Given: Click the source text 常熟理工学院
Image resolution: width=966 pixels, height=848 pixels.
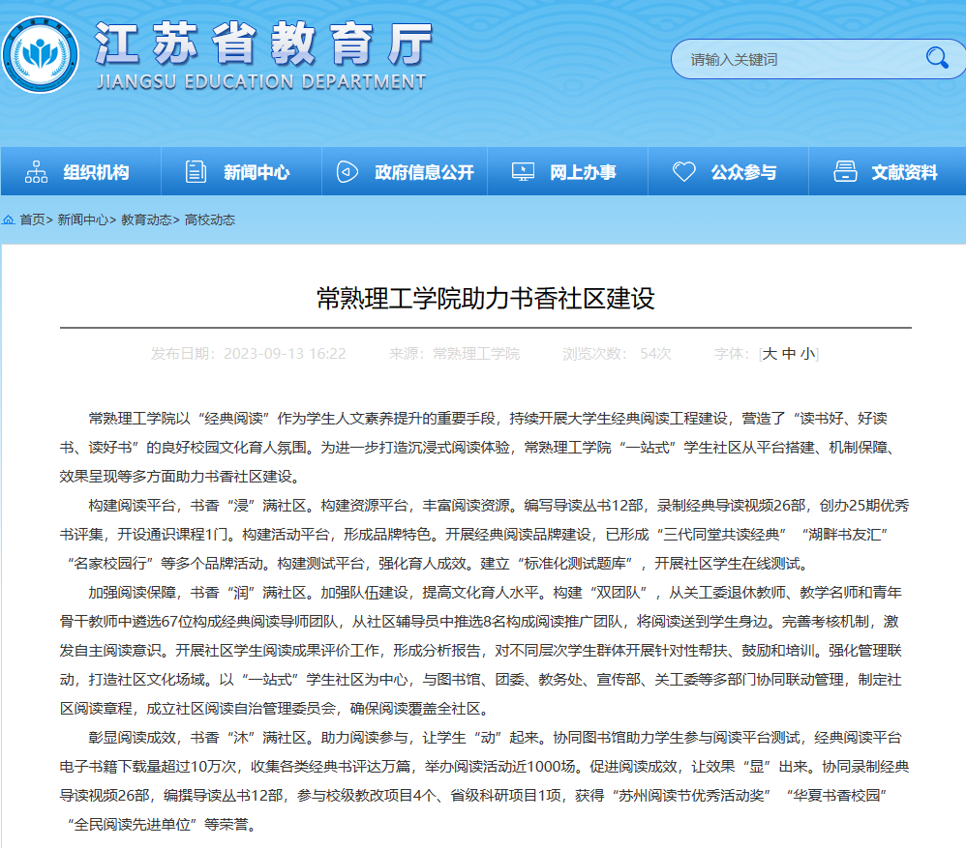Looking at the screenshot, I should tap(476, 354).
